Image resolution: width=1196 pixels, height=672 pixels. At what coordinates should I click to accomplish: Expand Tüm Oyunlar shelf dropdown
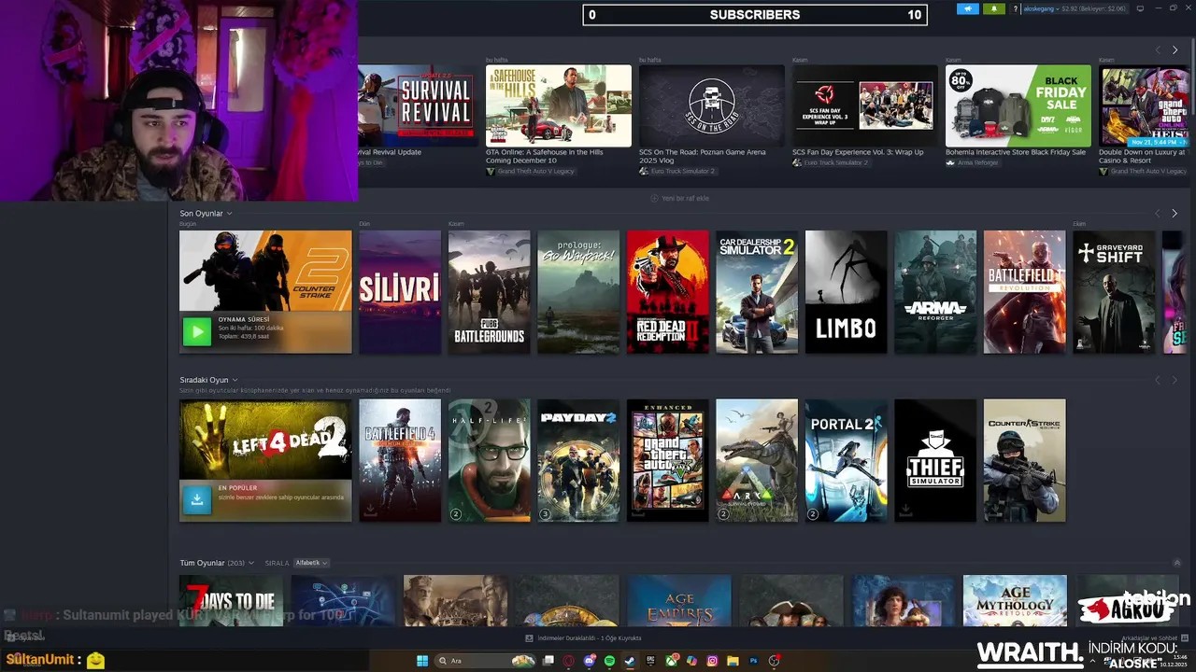click(x=251, y=563)
